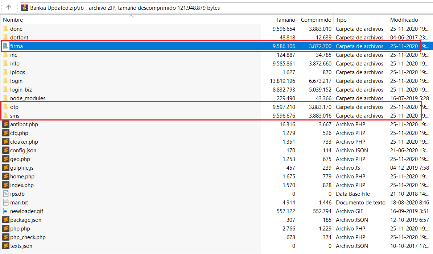This screenshot has height=254, width=433.
Task: Select the file name antibot.php
Action: [24, 124]
